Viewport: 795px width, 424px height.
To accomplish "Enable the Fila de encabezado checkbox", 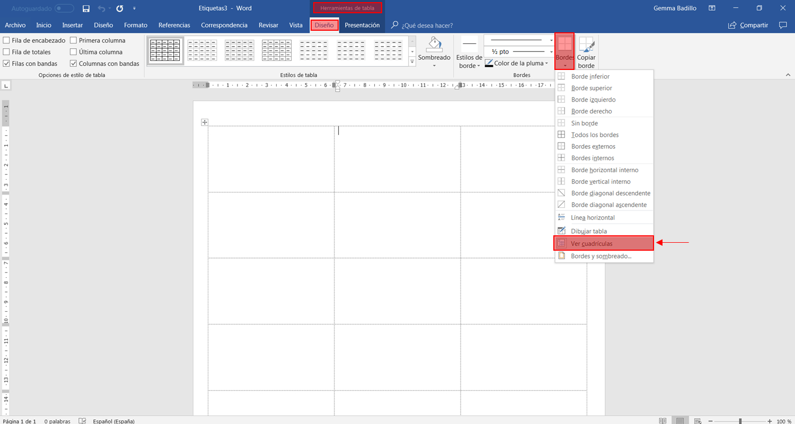I will pos(6,40).
